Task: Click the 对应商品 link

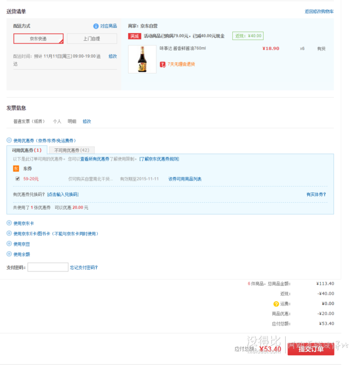Action: (109, 26)
